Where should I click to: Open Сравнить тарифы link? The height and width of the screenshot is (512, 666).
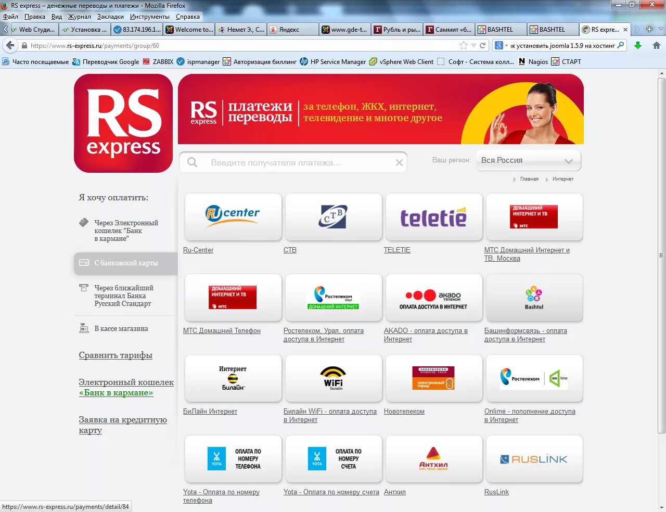point(116,355)
